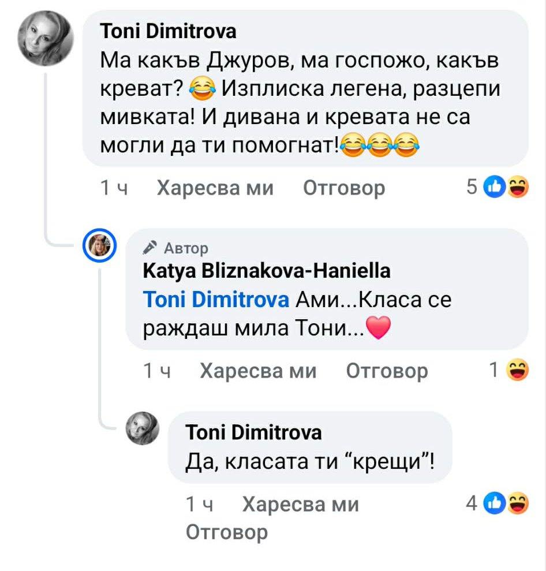Click laughing emoji reaction on last reply
Image resolution: width=546 pixels, height=571 pixels.
click(518, 504)
